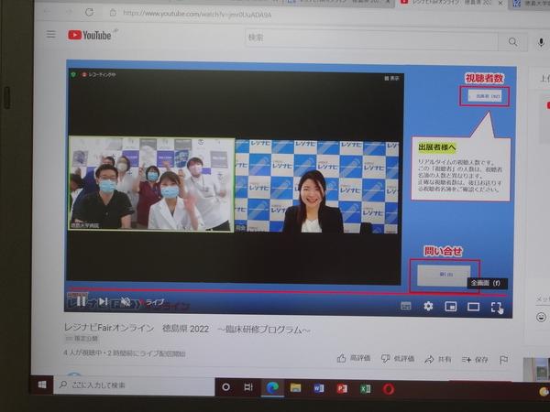550x412 pixels.
Task: Jump to live with ライブ indicator
Action: [x=152, y=302]
